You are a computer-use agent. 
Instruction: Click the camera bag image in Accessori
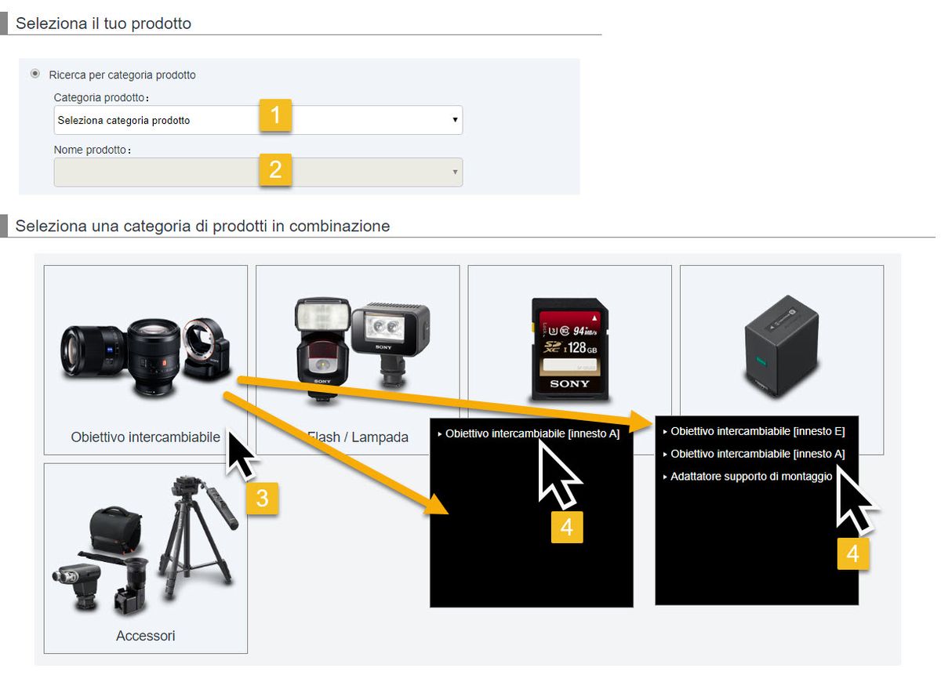click(114, 533)
